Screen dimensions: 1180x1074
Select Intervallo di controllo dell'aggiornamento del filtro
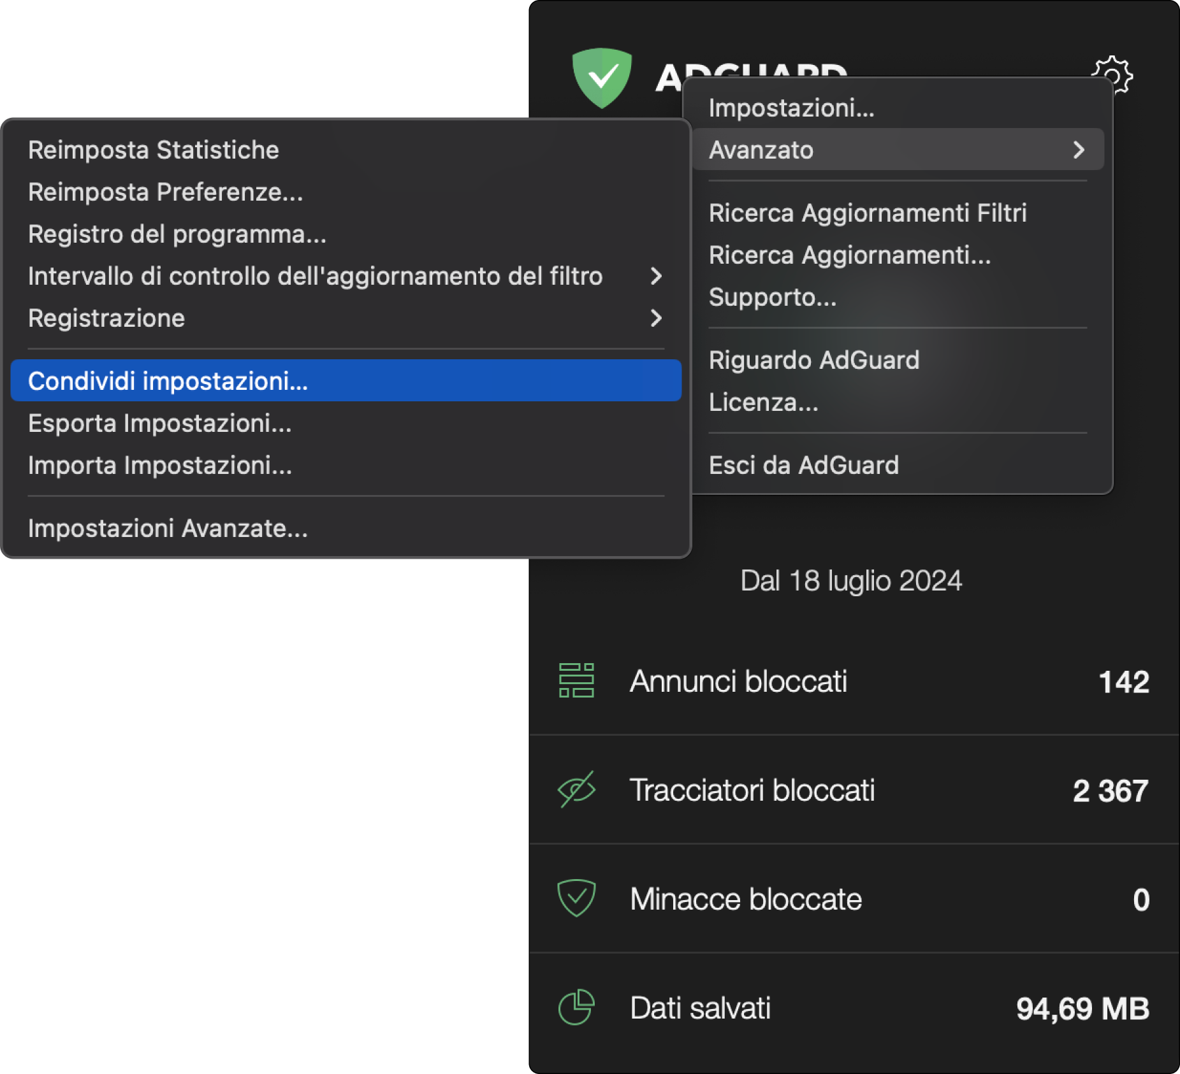[346, 276]
